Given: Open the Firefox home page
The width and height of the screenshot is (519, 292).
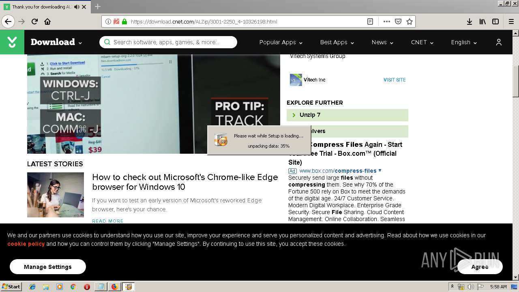Looking at the screenshot, I should (47, 21).
